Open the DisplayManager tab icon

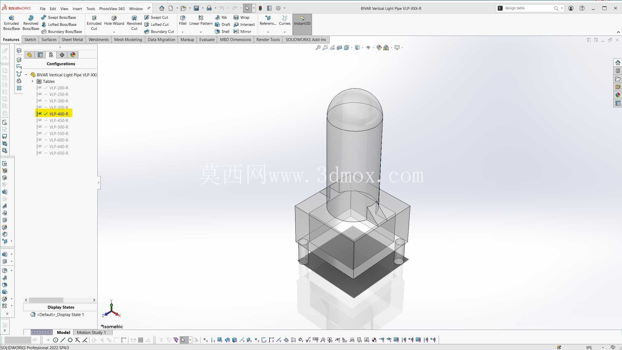coord(73,55)
